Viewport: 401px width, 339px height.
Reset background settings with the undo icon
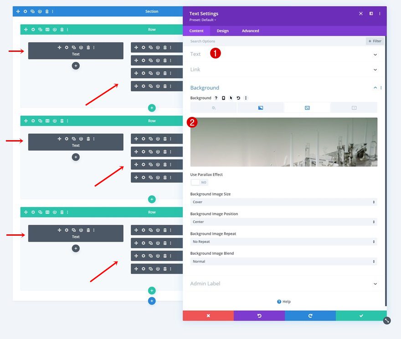(238, 97)
